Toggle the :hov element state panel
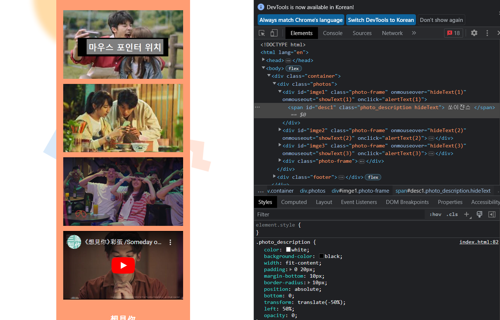Viewport: 500px width, 320px height. [x=435, y=215]
